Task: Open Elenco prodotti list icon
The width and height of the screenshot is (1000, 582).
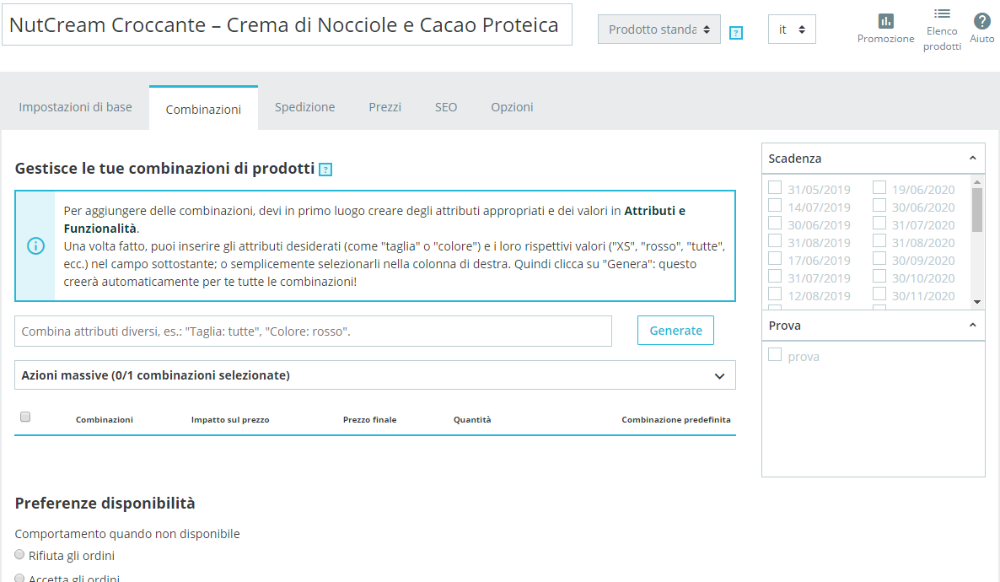Action: click(941, 13)
